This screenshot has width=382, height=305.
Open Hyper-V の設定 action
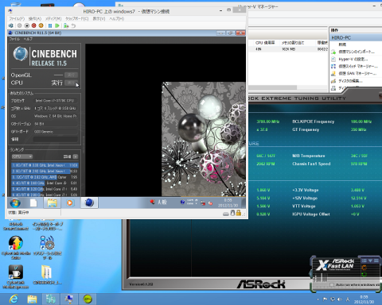pyautogui.click(x=353, y=59)
